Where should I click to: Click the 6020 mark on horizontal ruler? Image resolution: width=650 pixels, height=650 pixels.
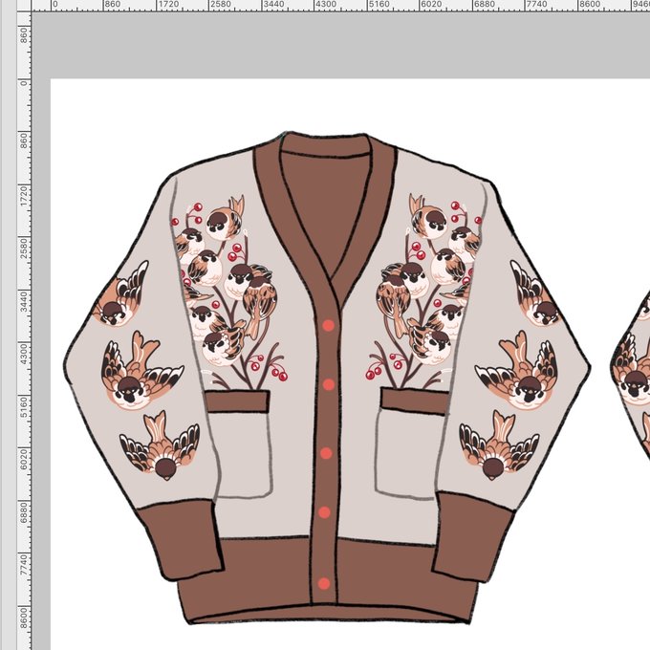tap(431, 5)
